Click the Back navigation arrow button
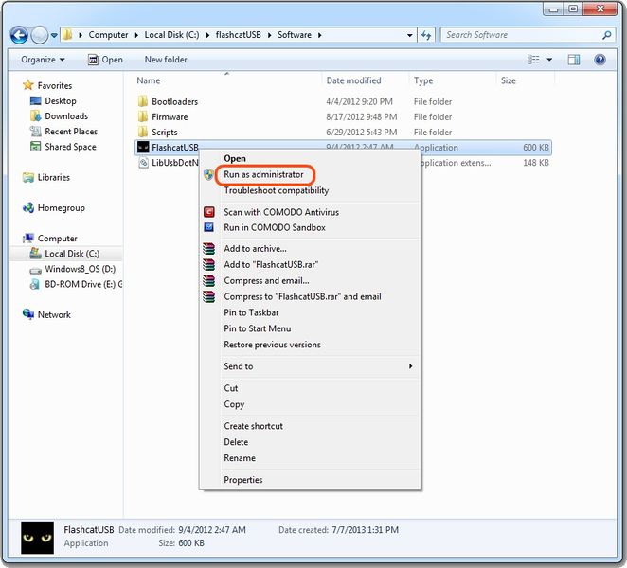This screenshot has height=568, width=627. pos(19,35)
